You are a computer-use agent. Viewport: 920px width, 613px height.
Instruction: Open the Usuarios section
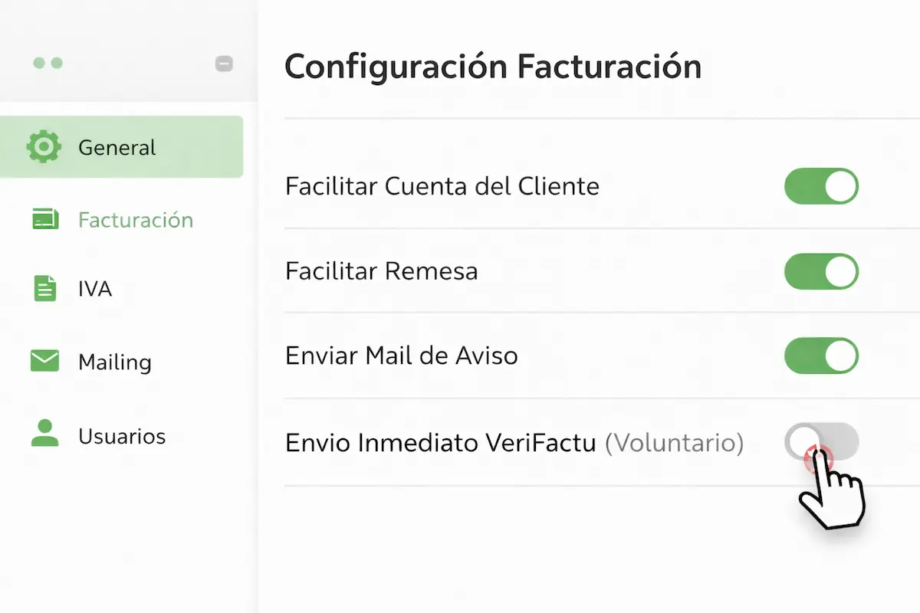pos(122,434)
